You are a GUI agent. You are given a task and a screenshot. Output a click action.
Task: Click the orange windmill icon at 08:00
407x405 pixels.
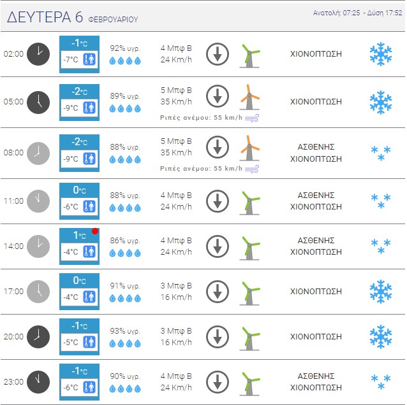249,148
